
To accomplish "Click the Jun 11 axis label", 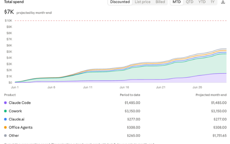I will (x=88, y=87).
